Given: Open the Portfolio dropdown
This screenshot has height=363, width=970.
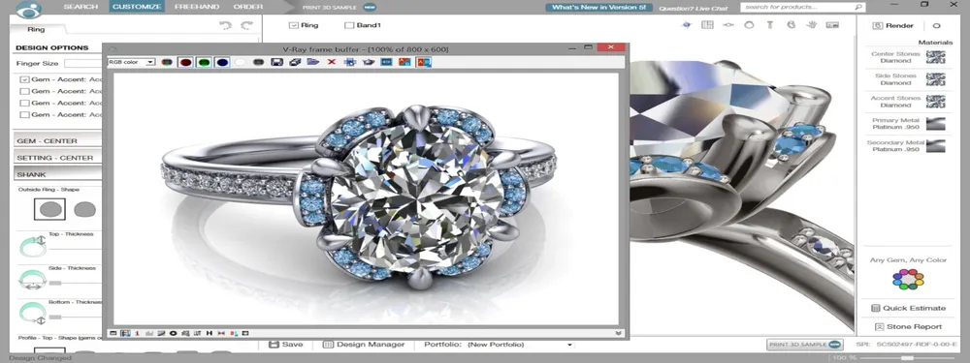Looking at the screenshot, I should 499,345.
